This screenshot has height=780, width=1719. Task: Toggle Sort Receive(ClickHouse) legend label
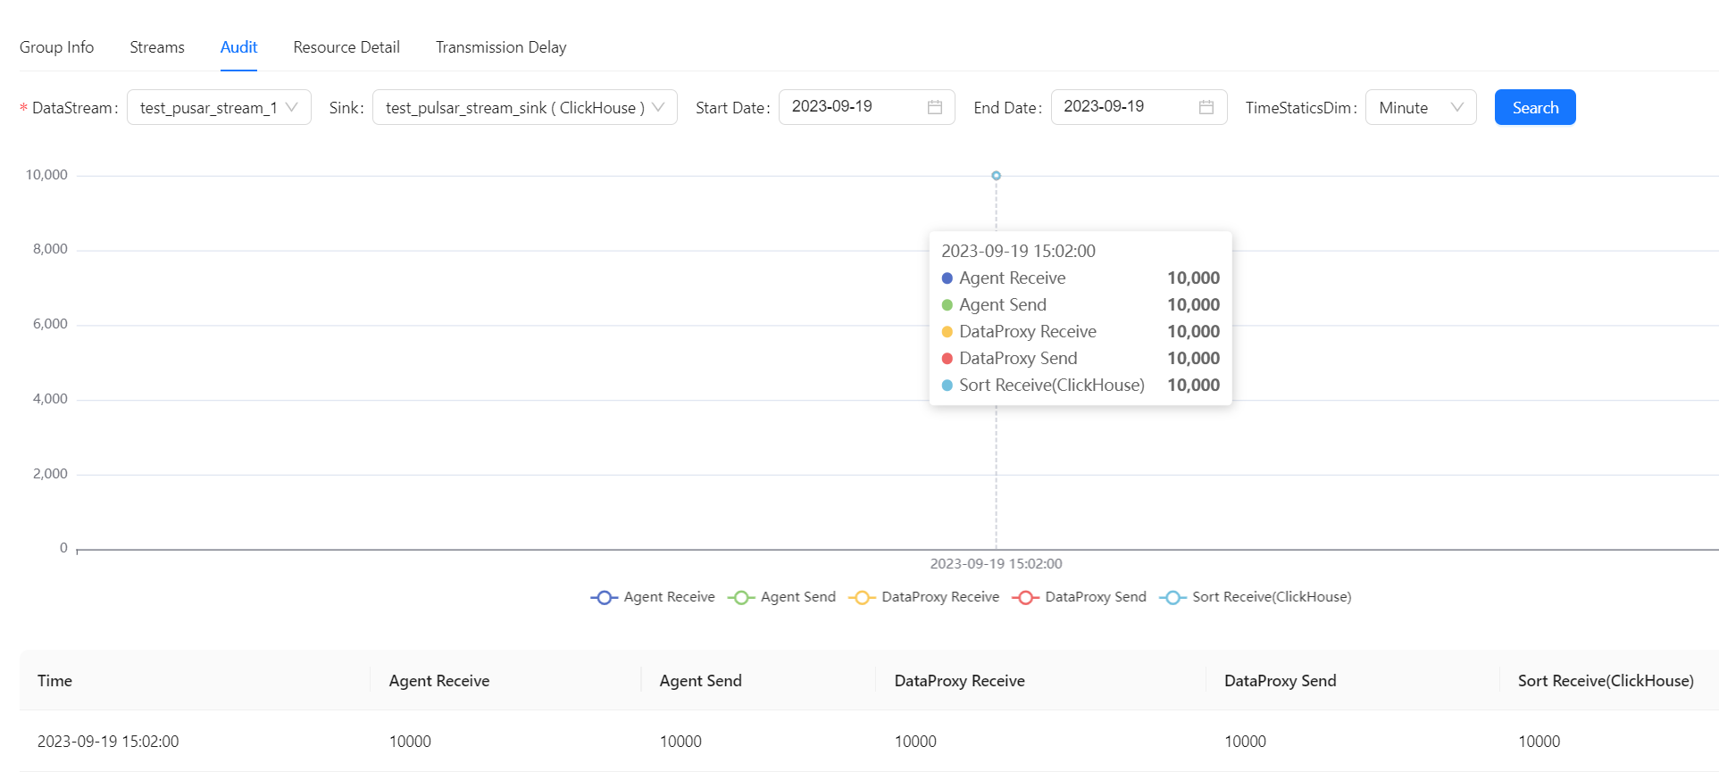pyautogui.click(x=1271, y=597)
